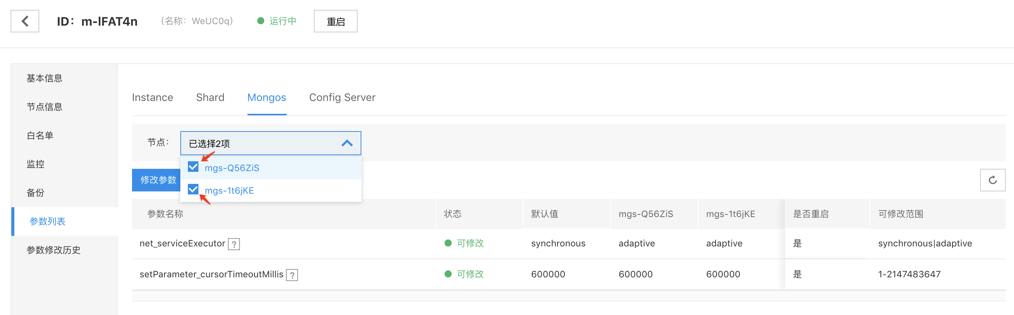Viewport: 1014px width, 315px height.
Task: Click the synchronous default value cell
Action: (558, 243)
